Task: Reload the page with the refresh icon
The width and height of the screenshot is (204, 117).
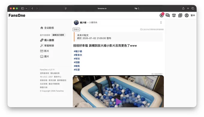Action: pos(139,8)
